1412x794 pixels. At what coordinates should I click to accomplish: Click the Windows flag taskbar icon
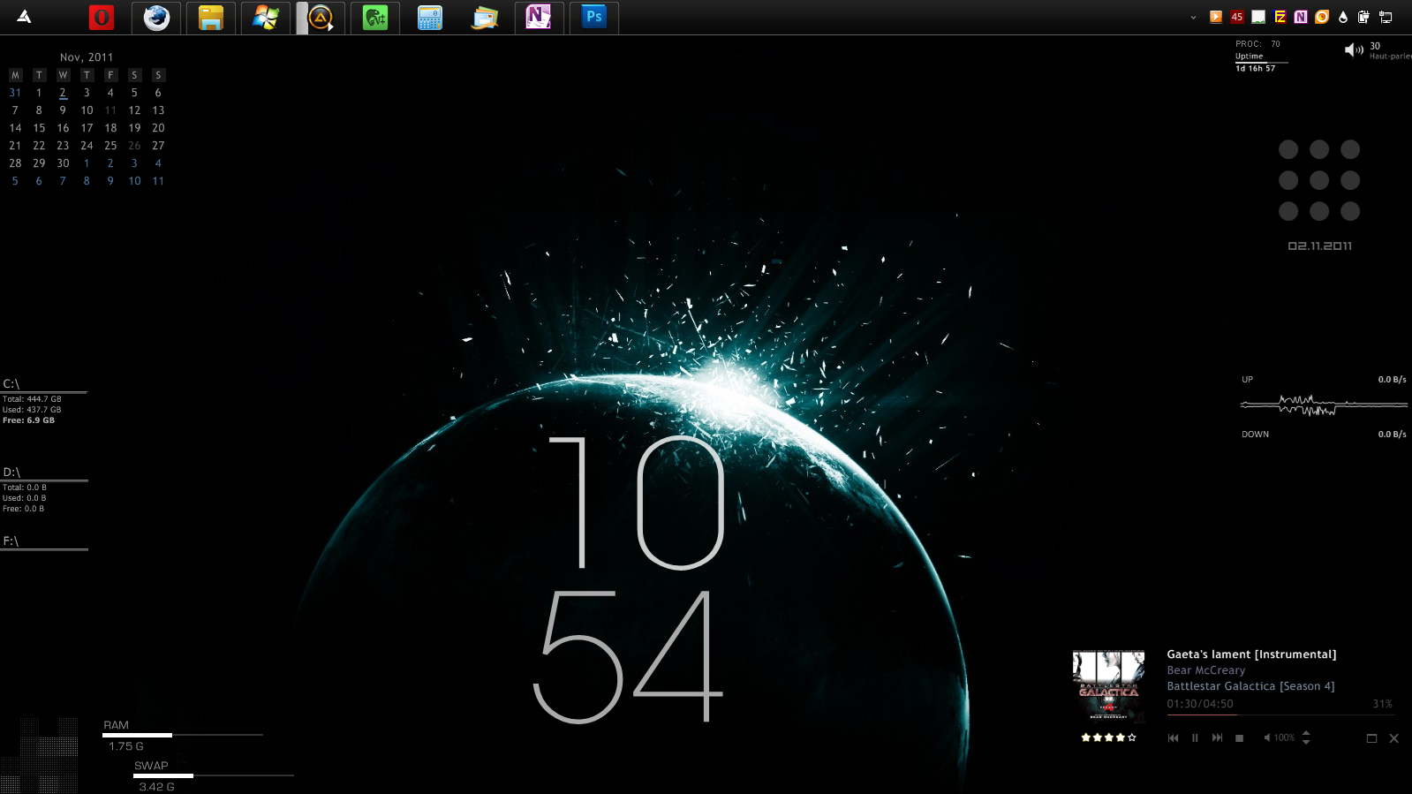pyautogui.click(x=266, y=18)
